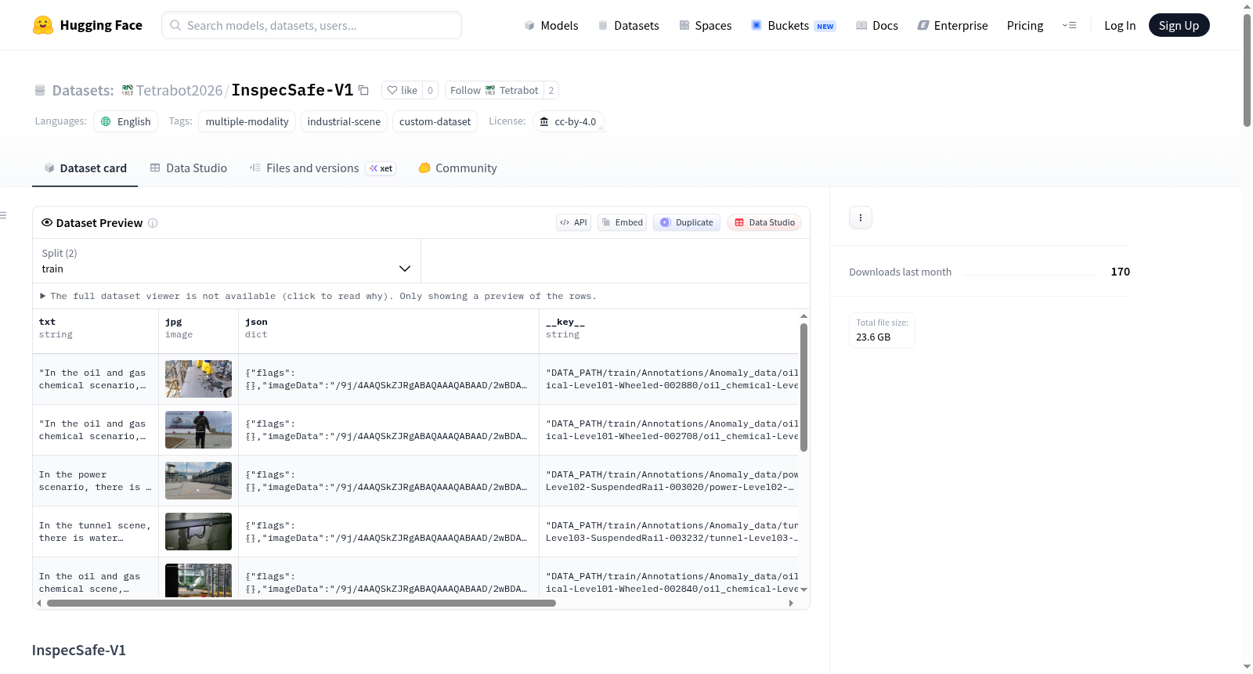Click the Tetrabot2026 organization avatar

tap(128, 90)
